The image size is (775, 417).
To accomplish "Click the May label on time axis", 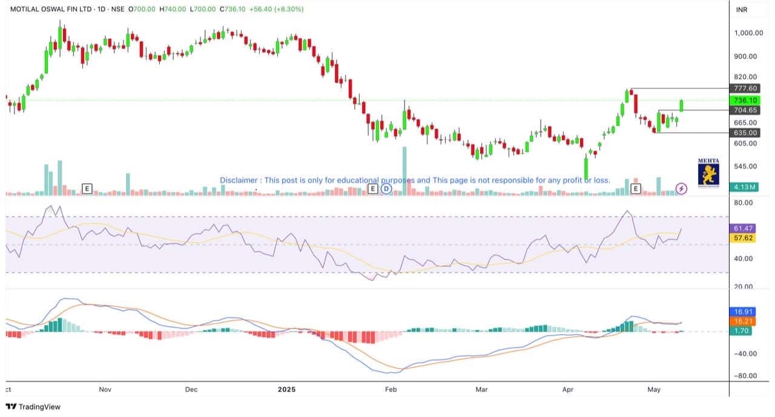I will (655, 390).
